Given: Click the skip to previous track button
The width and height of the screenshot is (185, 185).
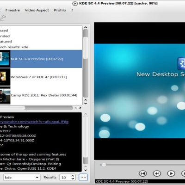Looking at the screenshot, I should pos(143,173).
